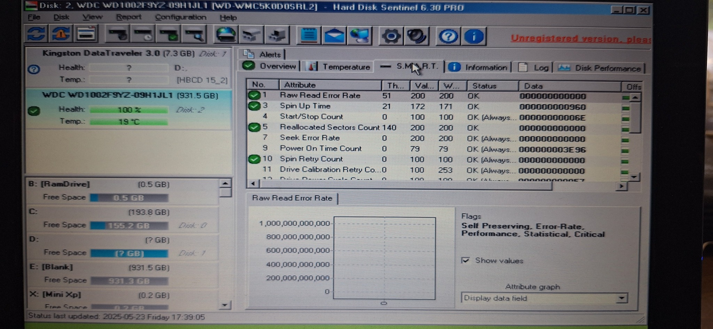Image resolution: width=713 pixels, height=329 pixels.
Task: Switch to the Overview tab
Action: click(x=269, y=66)
